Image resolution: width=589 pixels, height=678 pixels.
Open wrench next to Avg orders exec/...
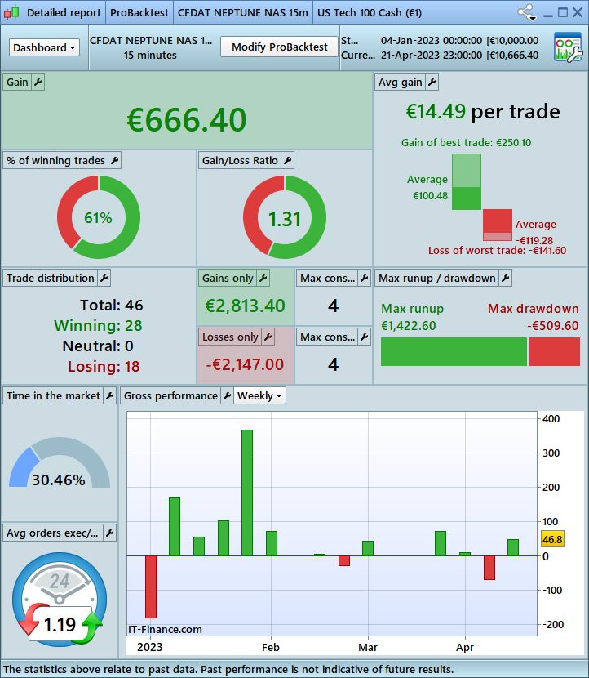(x=109, y=533)
